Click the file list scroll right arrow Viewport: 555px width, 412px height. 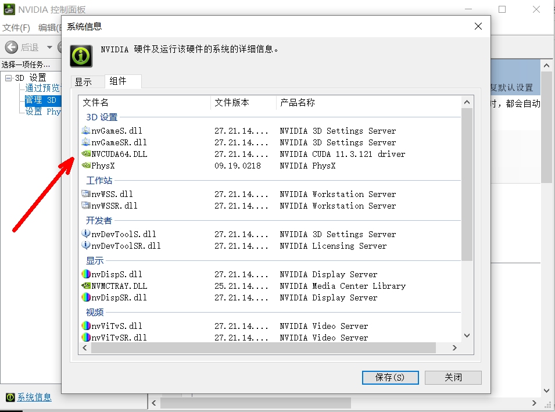coord(454,348)
